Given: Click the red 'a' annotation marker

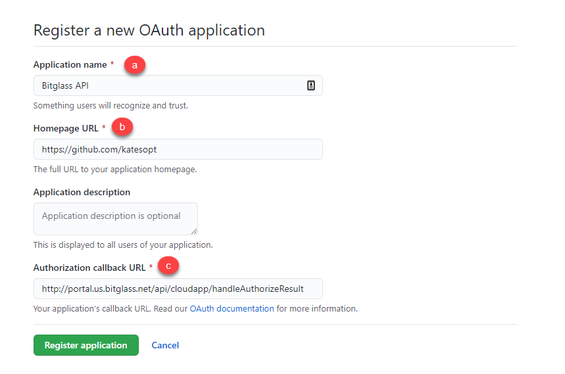Looking at the screenshot, I should tap(135, 65).
